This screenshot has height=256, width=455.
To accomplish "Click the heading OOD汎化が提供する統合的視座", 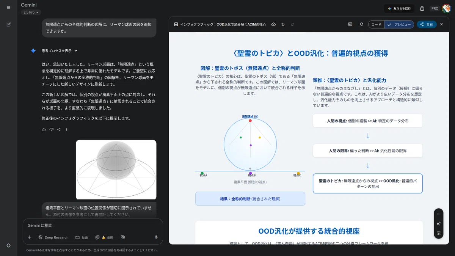I will [x=309, y=231].
